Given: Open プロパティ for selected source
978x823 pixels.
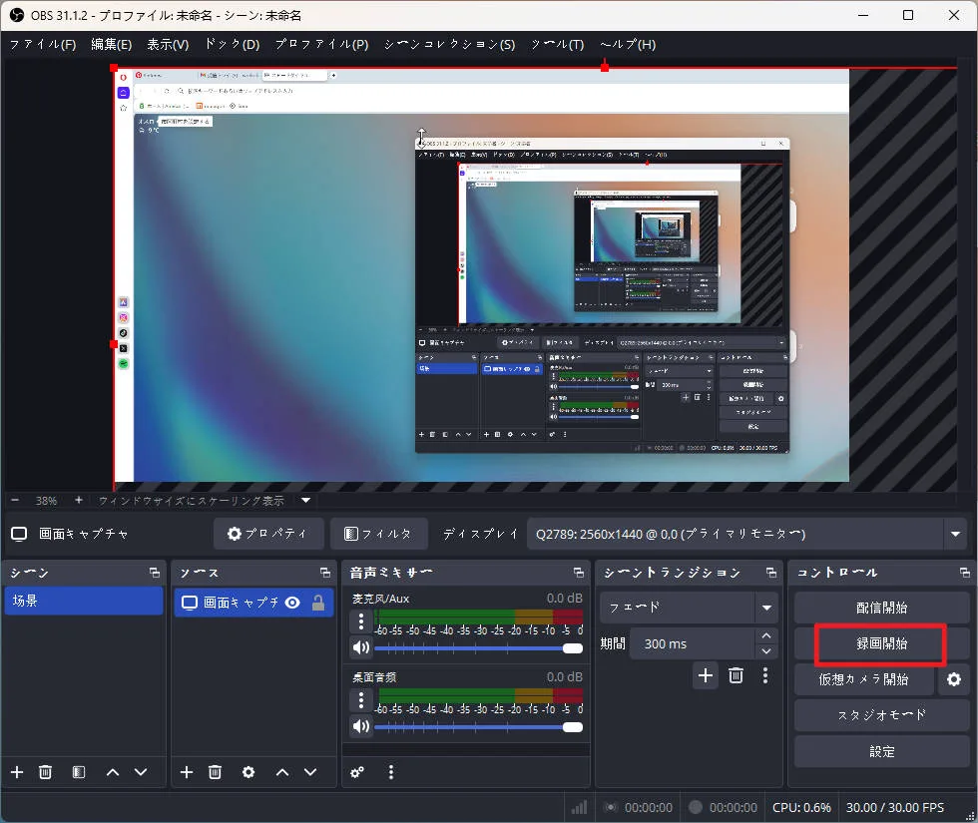Looking at the screenshot, I should (268, 534).
